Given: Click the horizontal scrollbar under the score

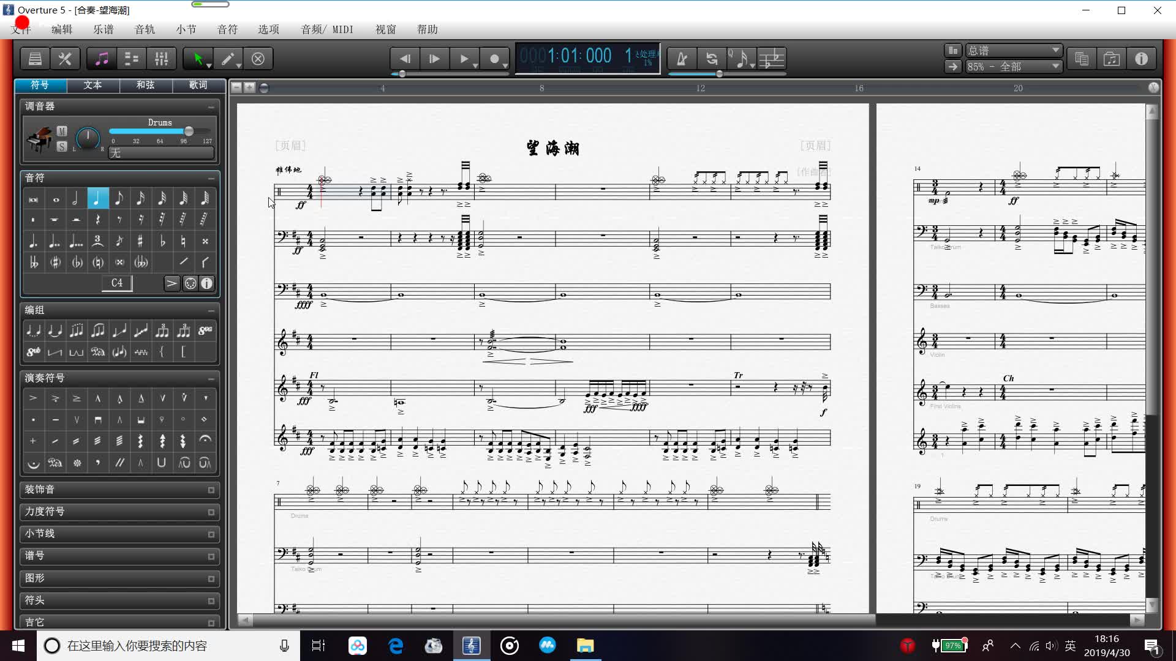Looking at the screenshot, I should [691, 620].
